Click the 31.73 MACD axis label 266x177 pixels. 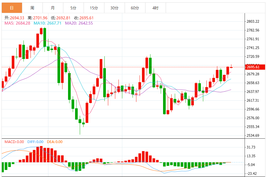[x=251, y=147]
